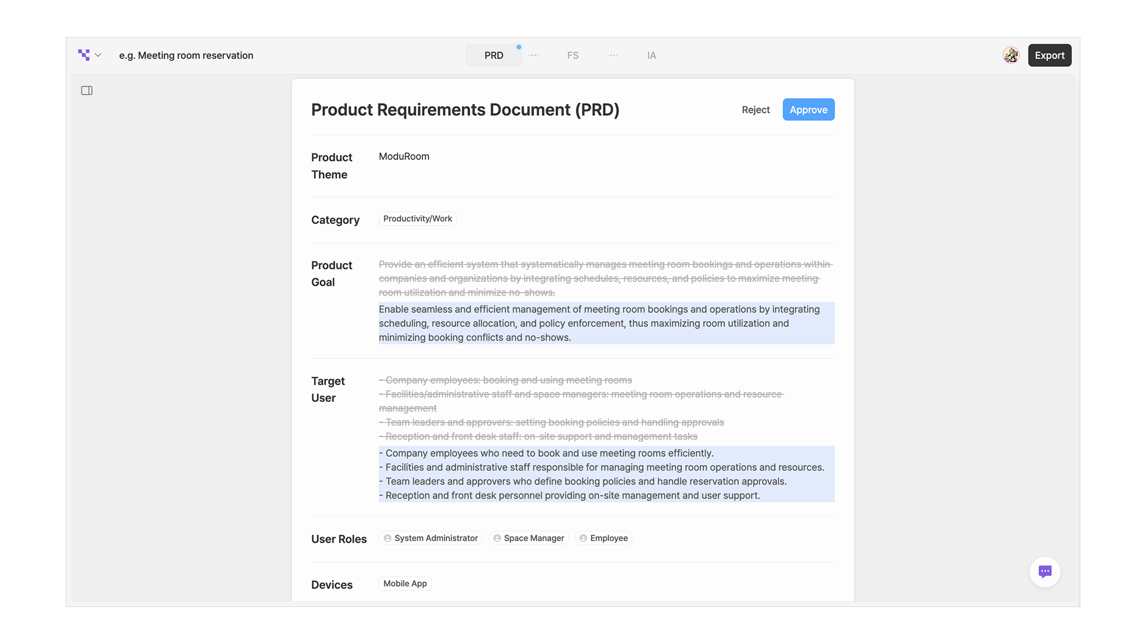Click the Space Manager role chip
Image resolution: width=1146 pixels, height=644 pixels.
528,538
